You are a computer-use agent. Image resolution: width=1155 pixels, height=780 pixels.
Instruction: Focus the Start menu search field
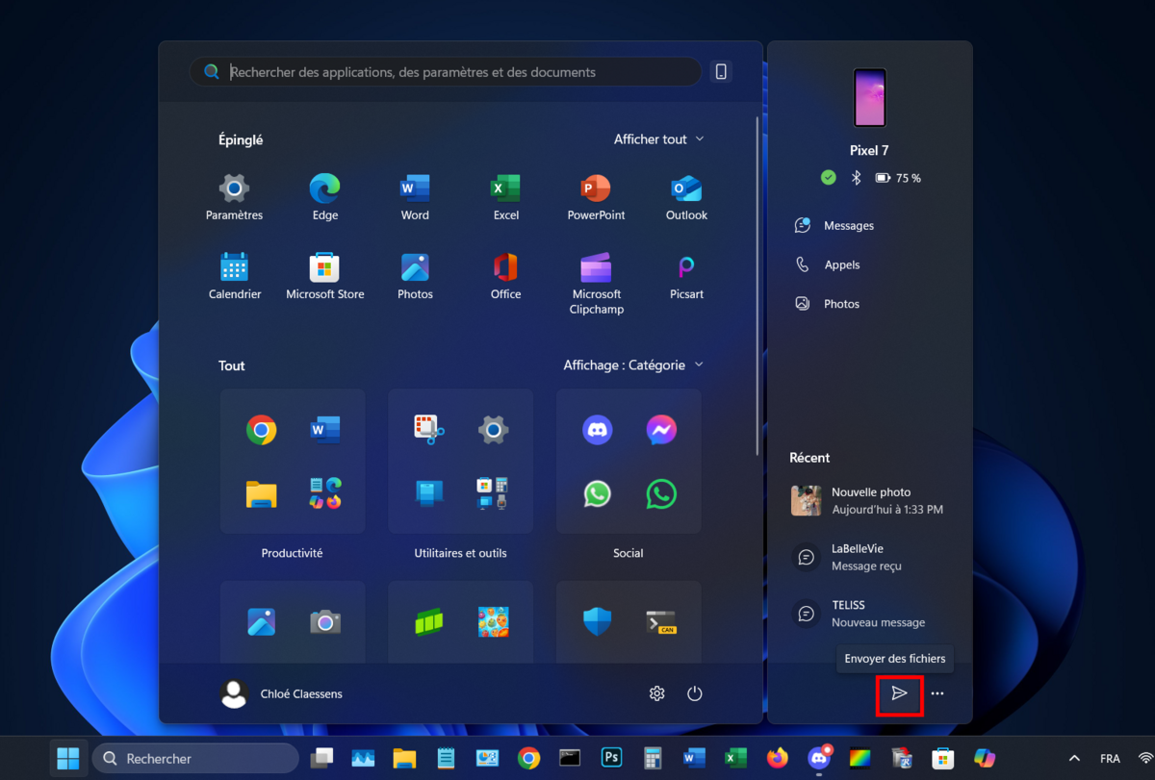pyautogui.click(x=446, y=72)
